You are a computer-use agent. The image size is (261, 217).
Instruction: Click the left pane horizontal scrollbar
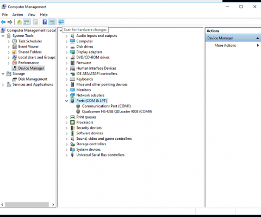[27, 204]
